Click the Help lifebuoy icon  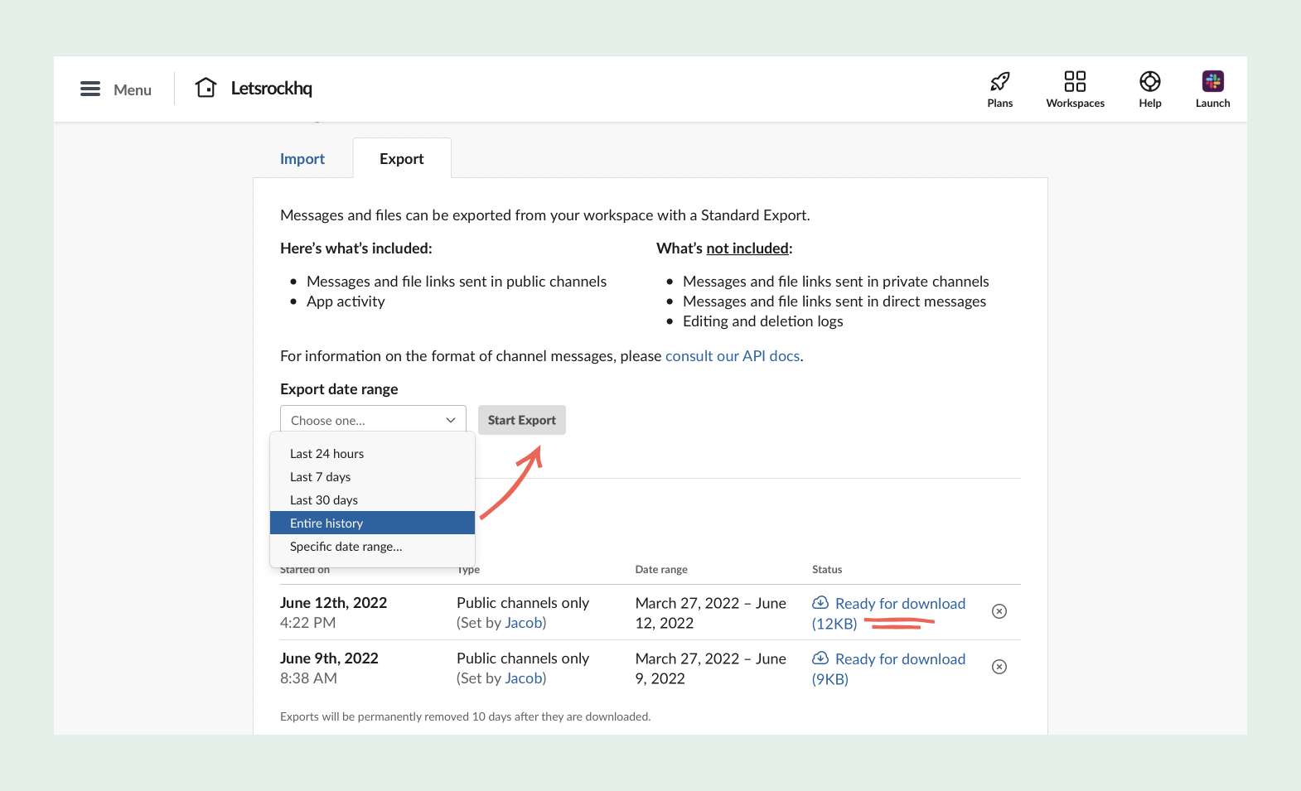click(1149, 81)
